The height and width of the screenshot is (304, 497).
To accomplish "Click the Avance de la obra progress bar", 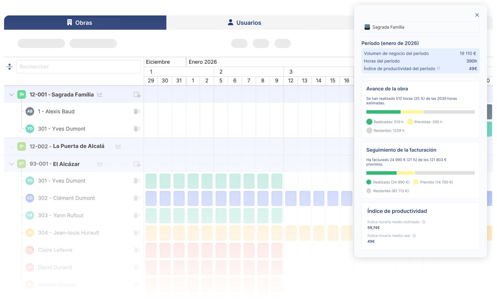I will click(420, 112).
